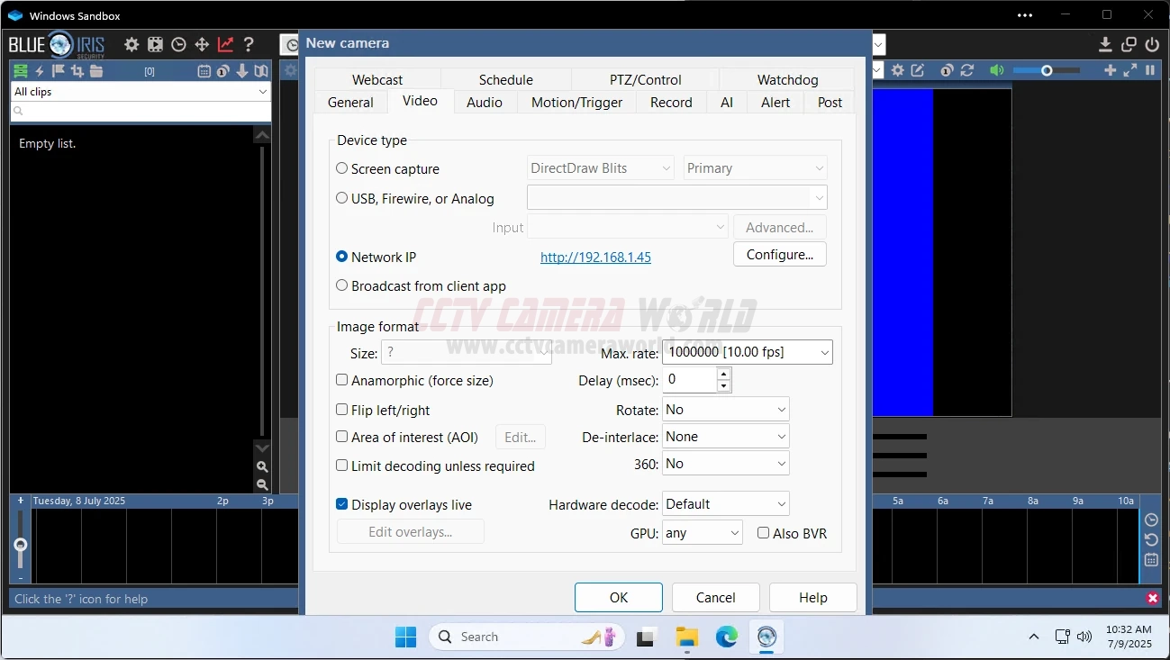The width and height of the screenshot is (1170, 660).
Task: Adjust the camera volume slider
Action: coord(1047,70)
